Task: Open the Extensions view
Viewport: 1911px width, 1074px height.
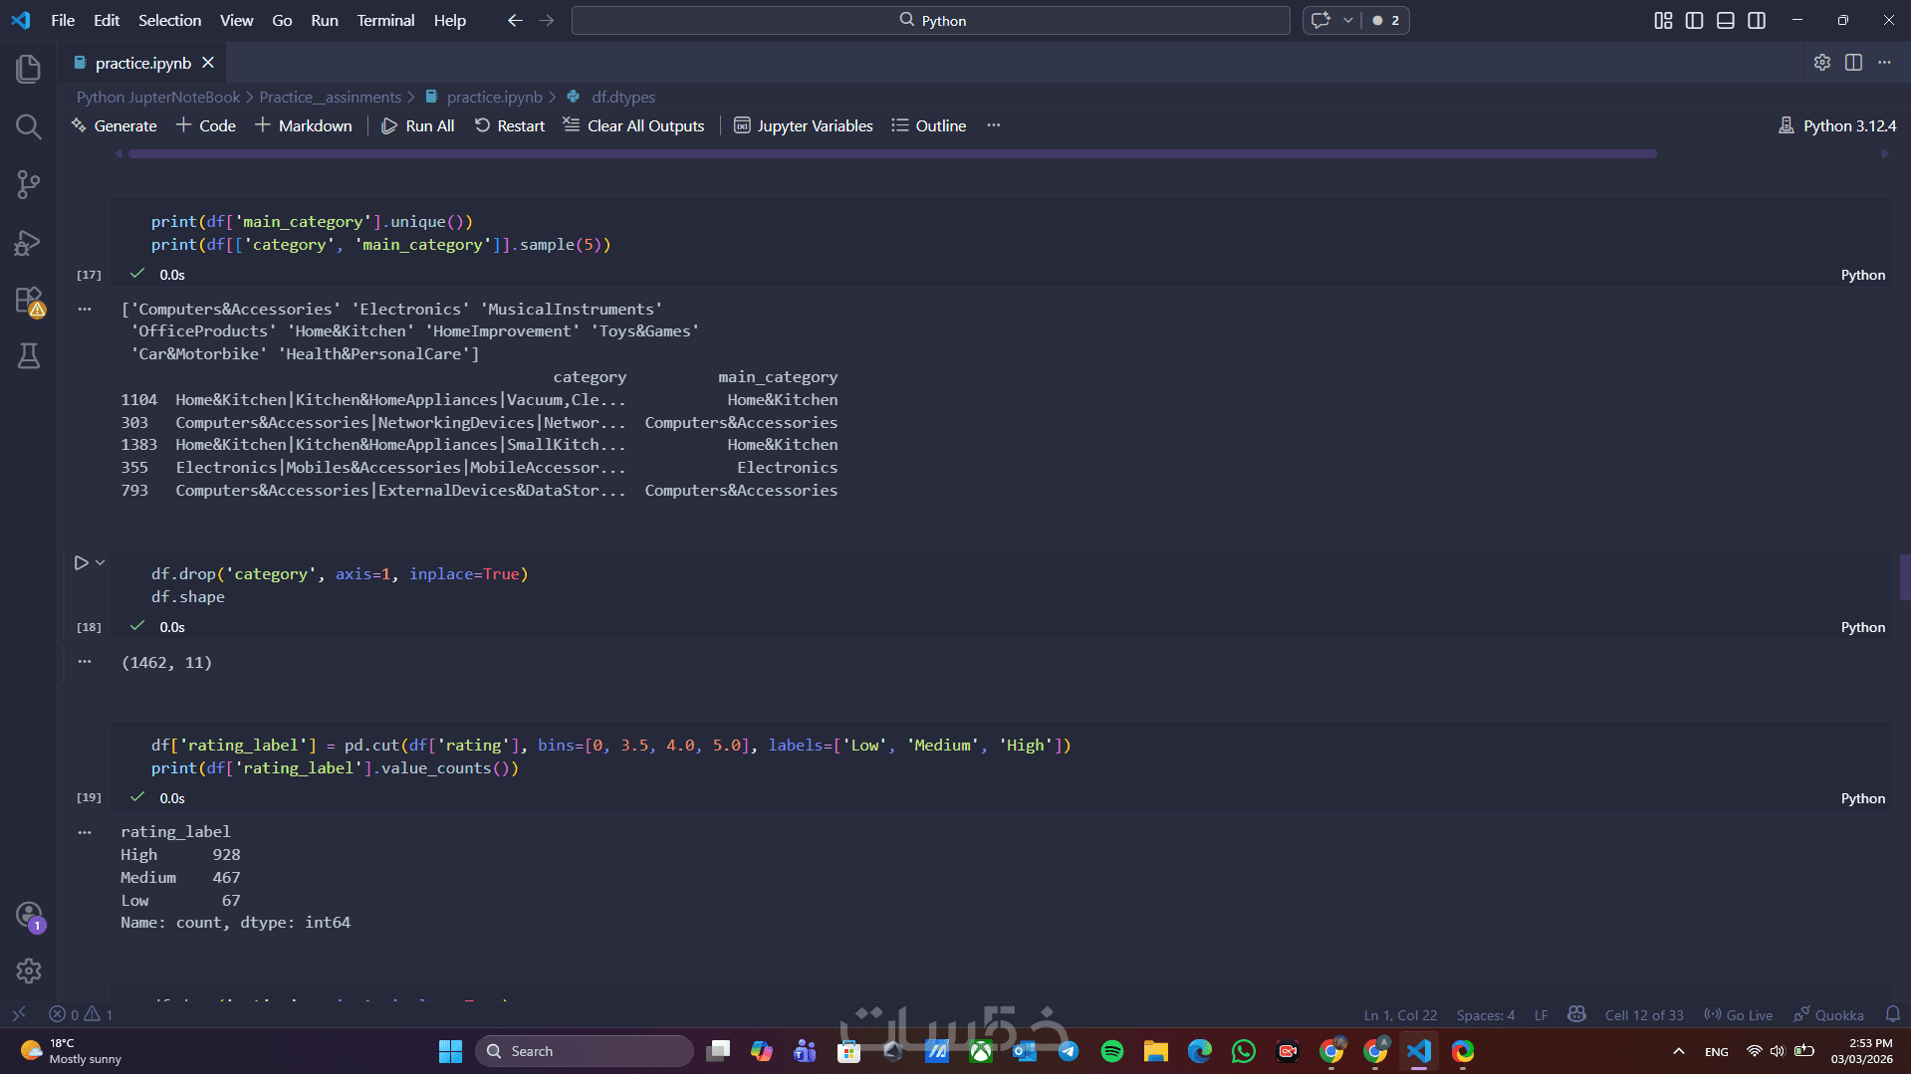Action: [x=28, y=301]
